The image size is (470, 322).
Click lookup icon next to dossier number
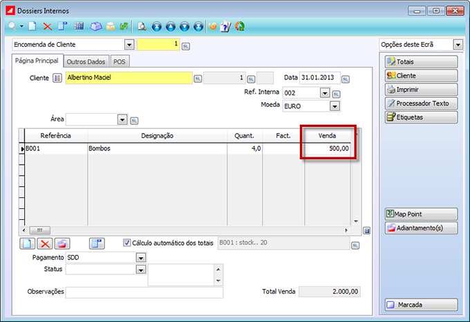[186, 46]
